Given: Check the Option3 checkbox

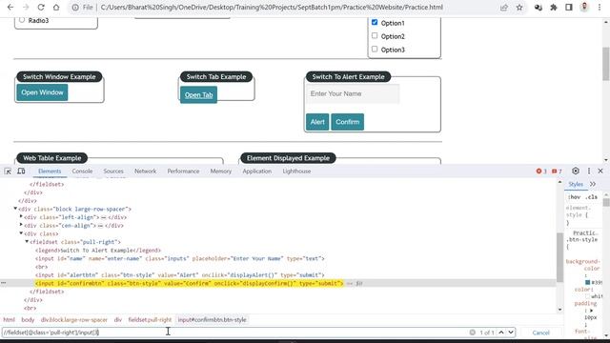Looking at the screenshot, I should click(375, 49).
